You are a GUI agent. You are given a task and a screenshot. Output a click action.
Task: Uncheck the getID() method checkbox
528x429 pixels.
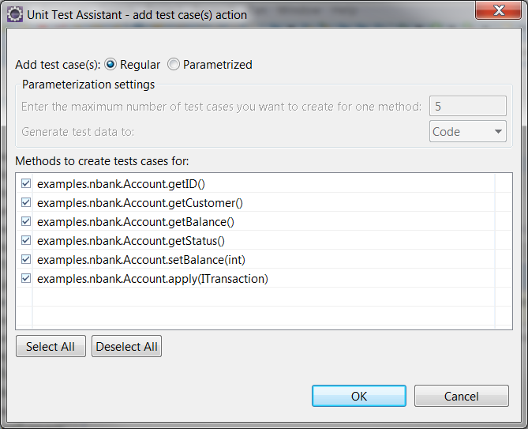click(x=26, y=183)
